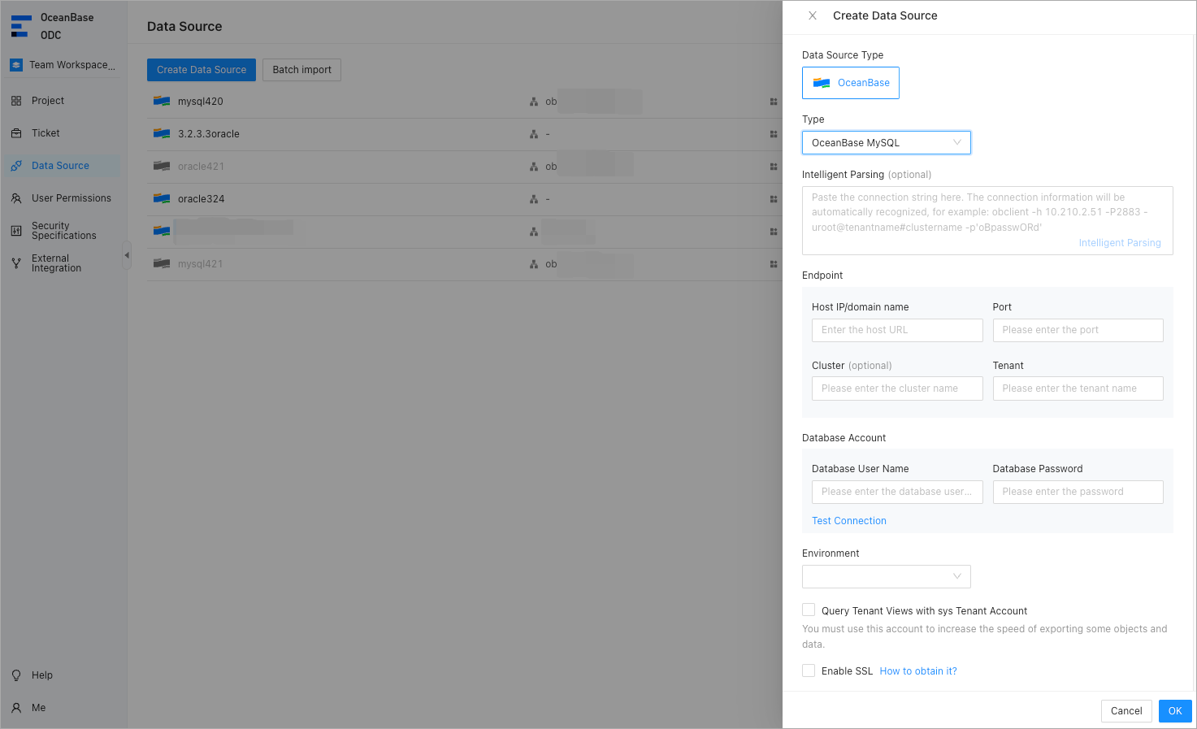Go to the Data Source menu item

[x=60, y=166]
